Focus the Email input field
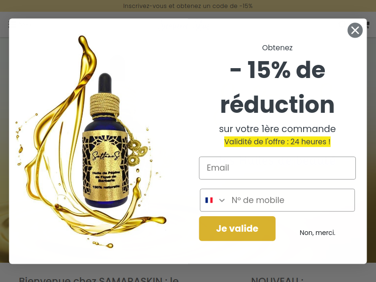 (x=277, y=168)
